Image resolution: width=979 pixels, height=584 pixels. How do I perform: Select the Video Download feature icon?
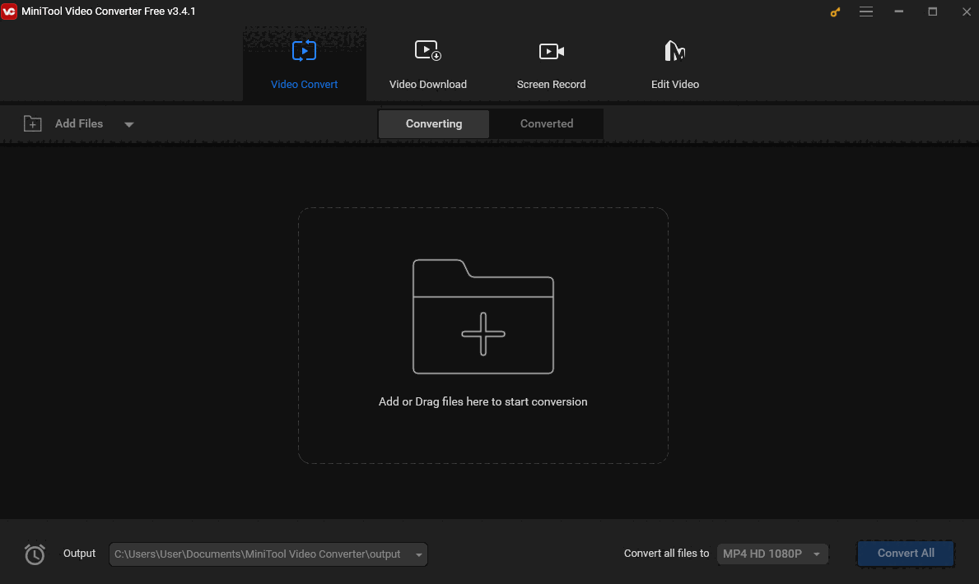(427, 50)
